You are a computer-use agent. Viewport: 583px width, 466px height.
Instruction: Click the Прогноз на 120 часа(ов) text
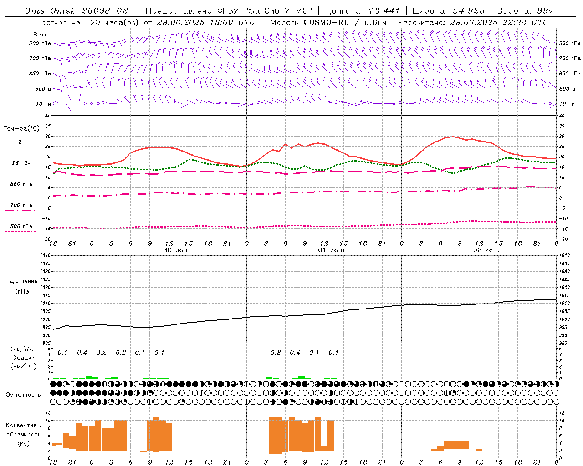tap(88, 22)
